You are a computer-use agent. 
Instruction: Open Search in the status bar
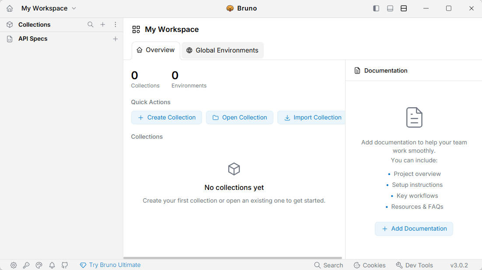click(328, 265)
